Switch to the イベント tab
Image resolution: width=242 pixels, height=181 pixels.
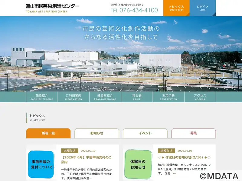(x=145, y=133)
